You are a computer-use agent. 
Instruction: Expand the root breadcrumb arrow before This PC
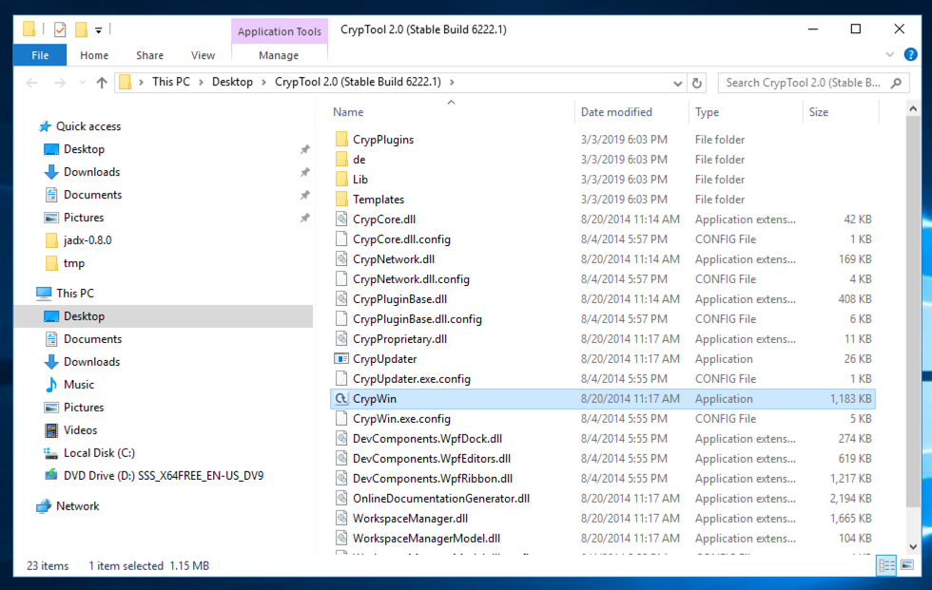pos(141,82)
